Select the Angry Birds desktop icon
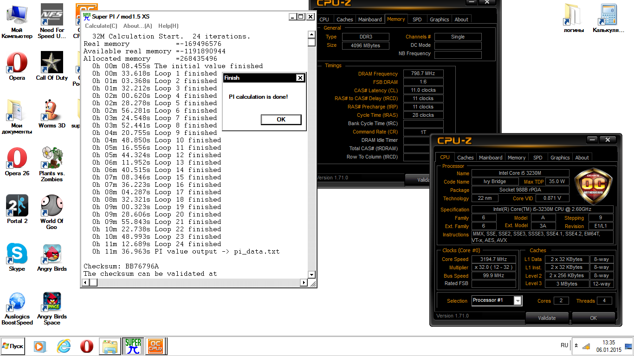 (x=52, y=257)
